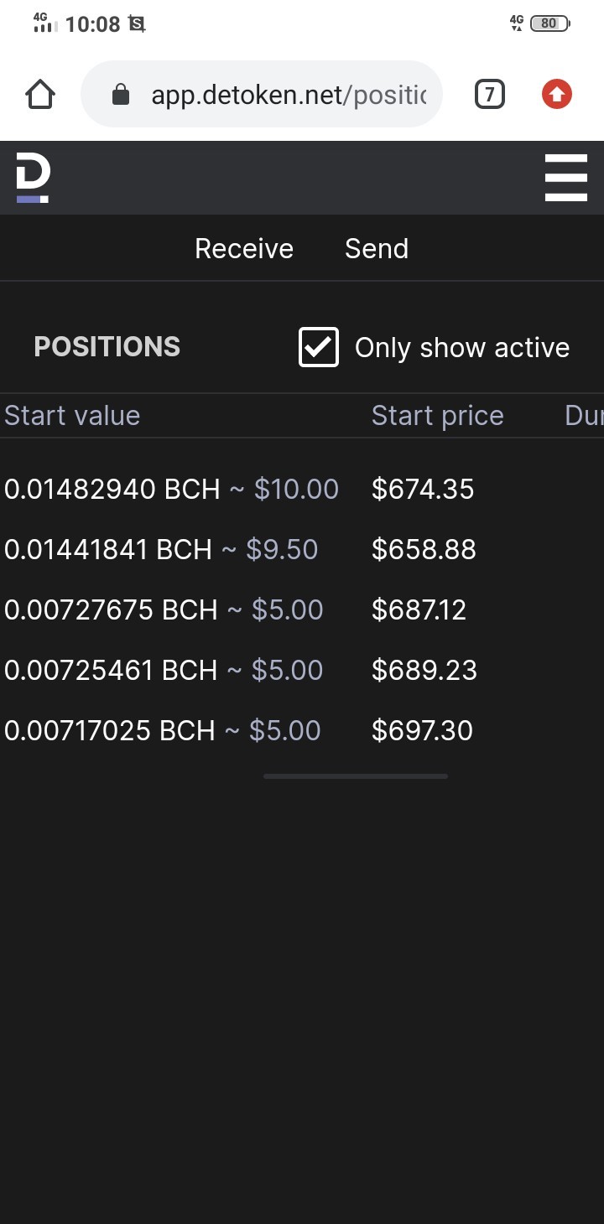This screenshot has width=604, height=1224.
Task: Tap the lock icon in address bar
Action: point(121,95)
